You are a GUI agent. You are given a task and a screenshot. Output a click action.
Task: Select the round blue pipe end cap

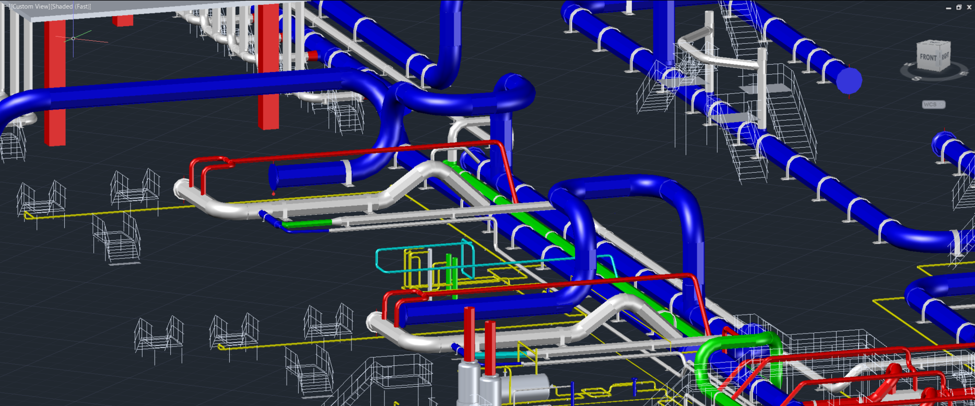coord(849,81)
